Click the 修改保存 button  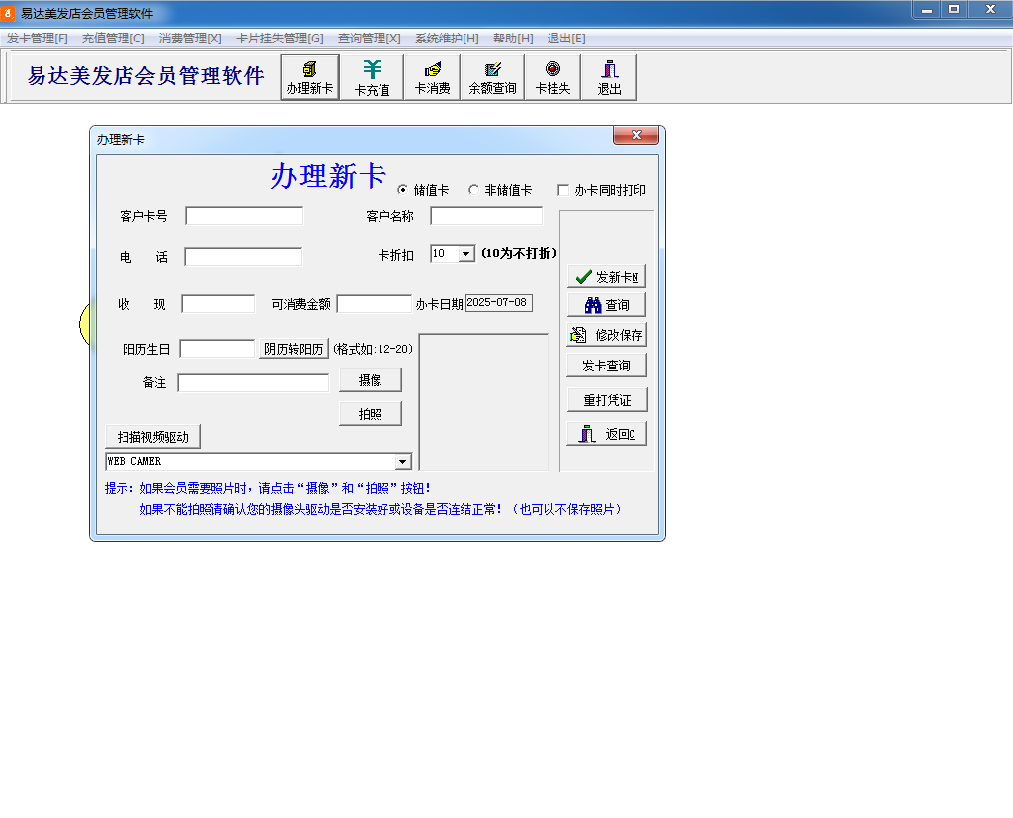point(606,335)
